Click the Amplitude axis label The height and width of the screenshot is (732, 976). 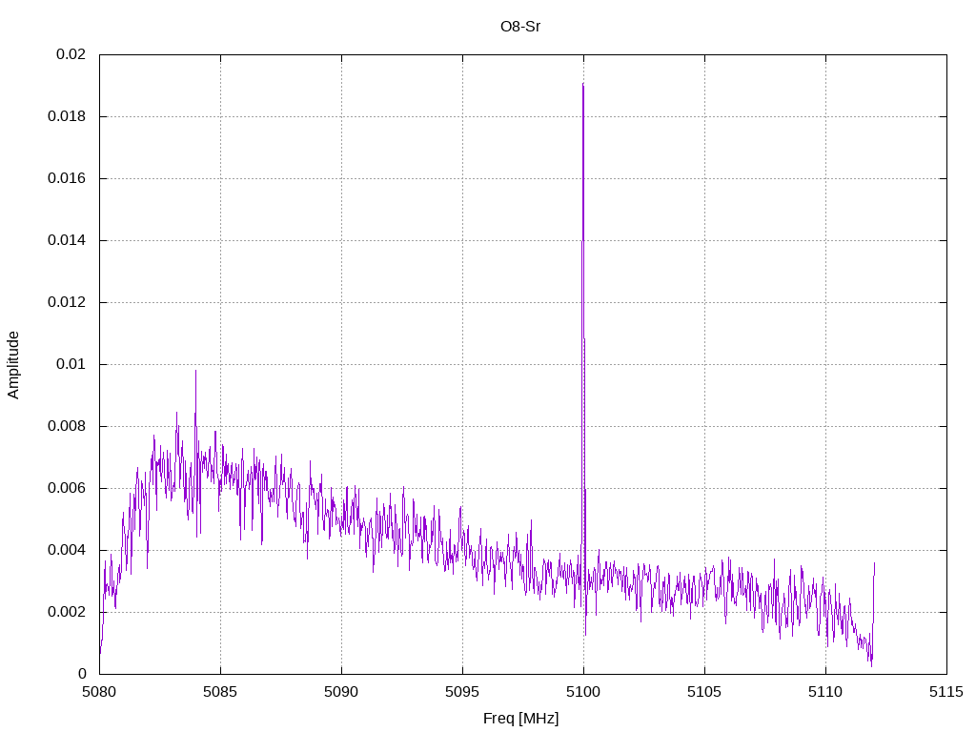tap(13, 365)
